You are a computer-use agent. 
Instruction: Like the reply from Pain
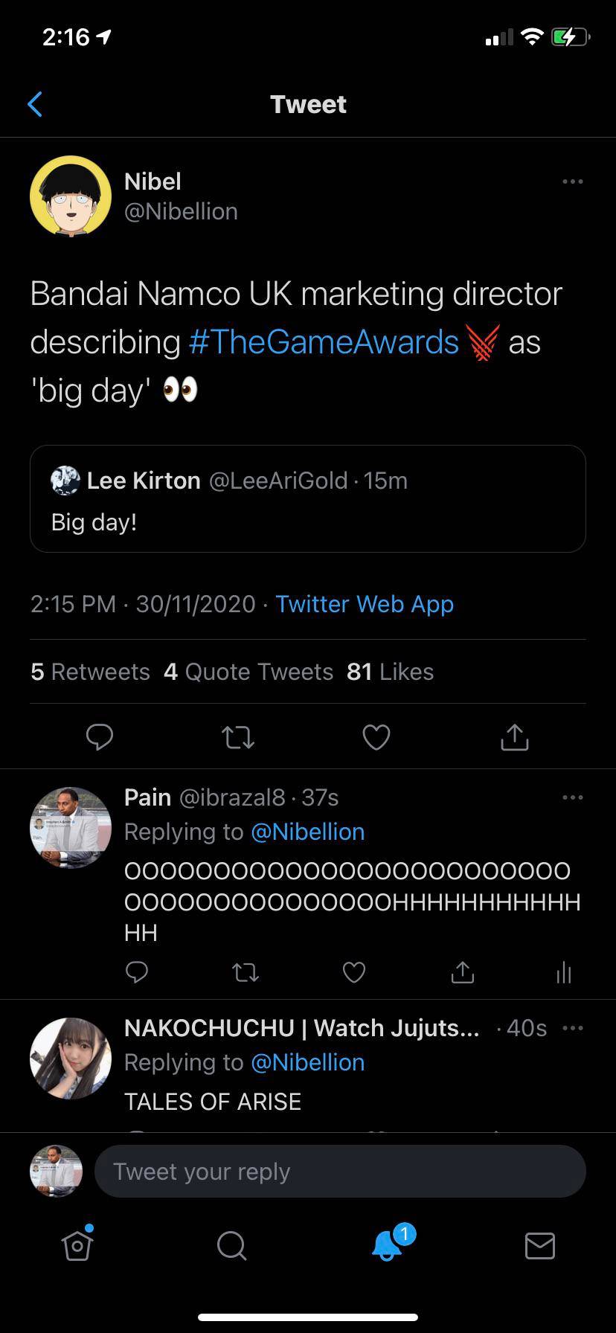point(354,971)
